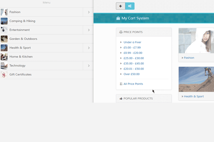Image resolution: width=214 pixels, height=142 pixels.
Task: Click the Popular Products panel heading
Action: click(138, 99)
